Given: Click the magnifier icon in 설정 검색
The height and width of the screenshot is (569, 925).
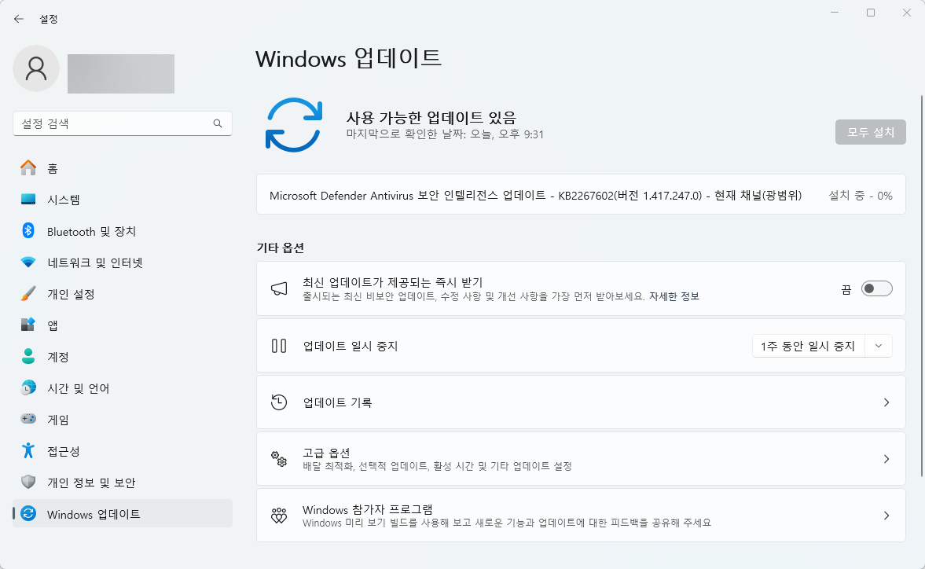Looking at the screenshot, I should click(x=218, y=123).
